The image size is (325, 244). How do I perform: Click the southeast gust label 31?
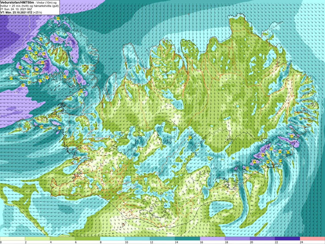[x=271, y=148]
